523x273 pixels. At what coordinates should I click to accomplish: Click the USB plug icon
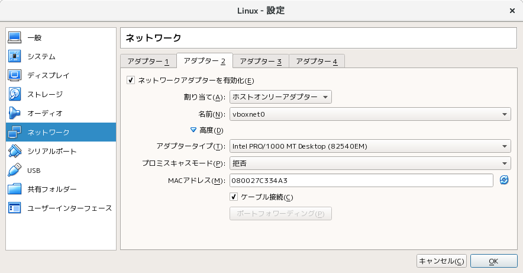point(15,170)
